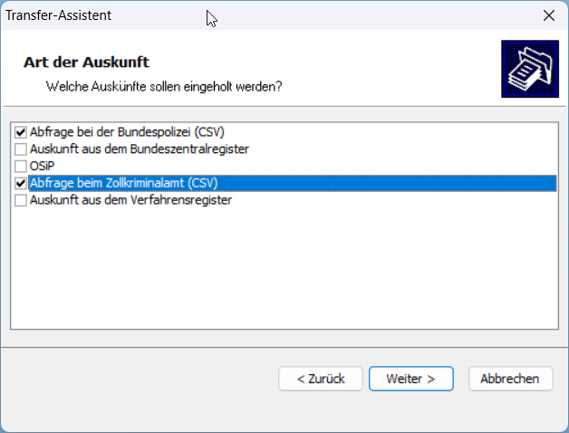The height and width of the screenshot is (433, 569).
Task: Uncheck the Bundespolizei (CSV) checkbox
Action: [21, 131]
